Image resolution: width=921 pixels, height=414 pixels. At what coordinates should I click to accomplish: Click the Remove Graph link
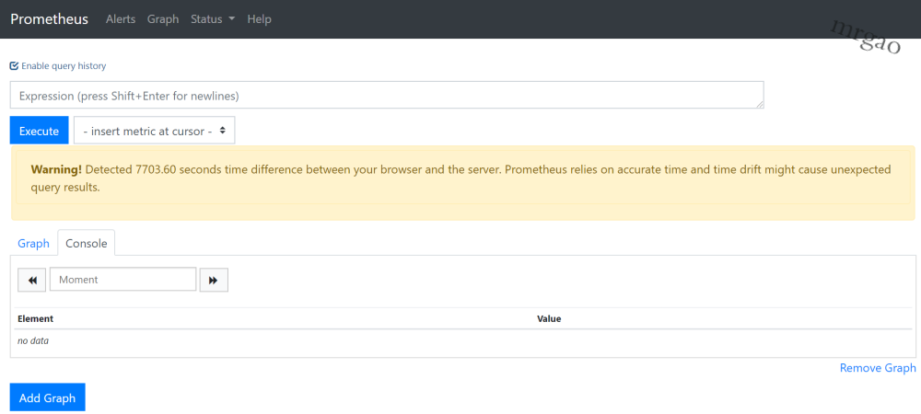click(x=878, y=368)
